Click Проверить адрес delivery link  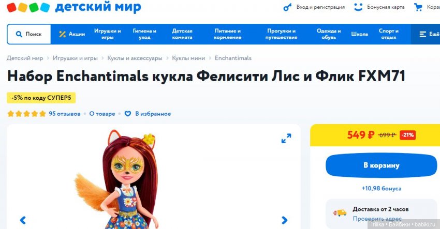[377, 219]
